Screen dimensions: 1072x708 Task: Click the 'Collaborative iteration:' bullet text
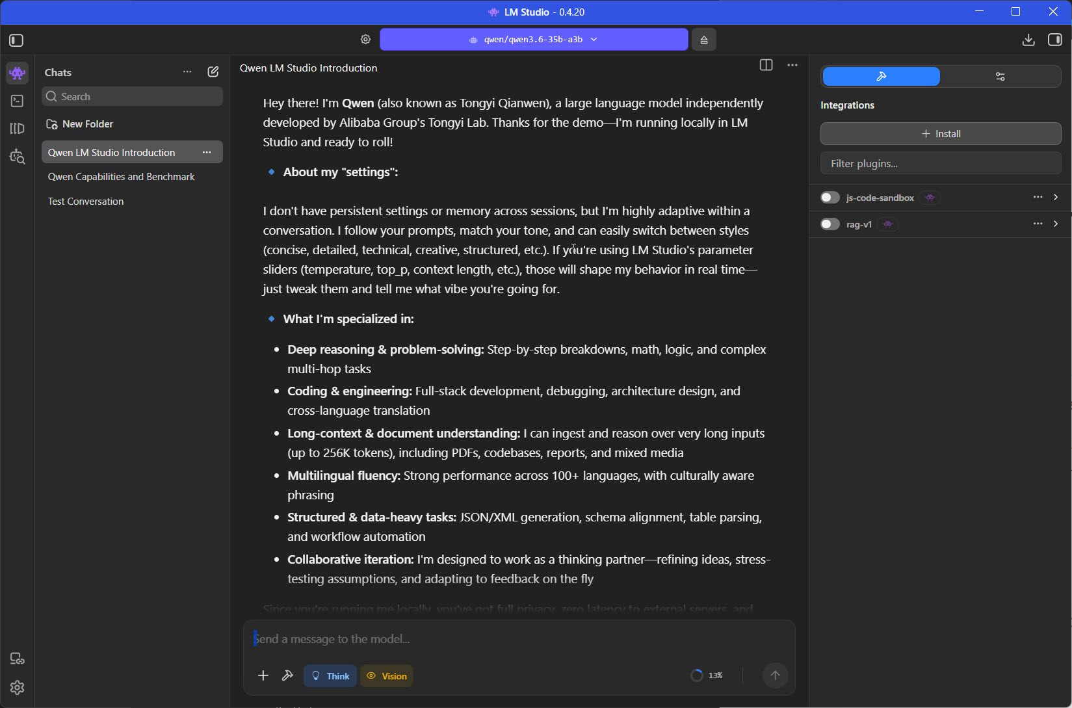pos(350,560)
